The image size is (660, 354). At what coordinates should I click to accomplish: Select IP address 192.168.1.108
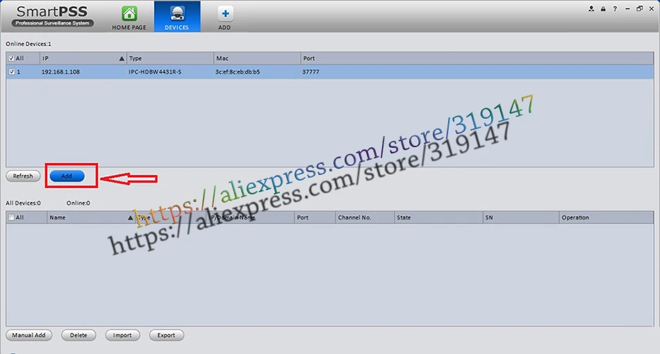60,72
